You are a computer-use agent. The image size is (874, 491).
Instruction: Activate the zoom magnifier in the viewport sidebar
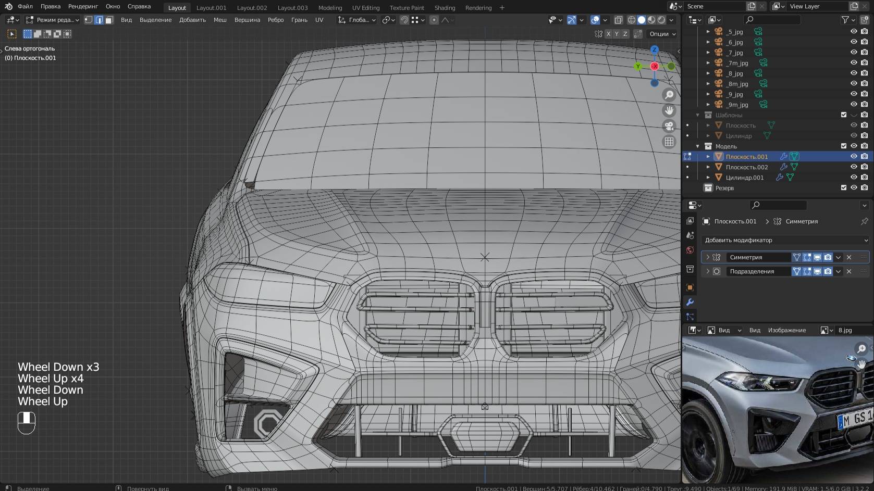coord(669,95)
